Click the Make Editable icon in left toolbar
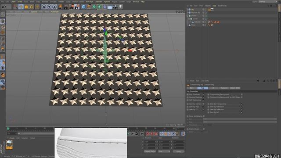The height and width of the screenshot is (158, 281). click(3, 14)
